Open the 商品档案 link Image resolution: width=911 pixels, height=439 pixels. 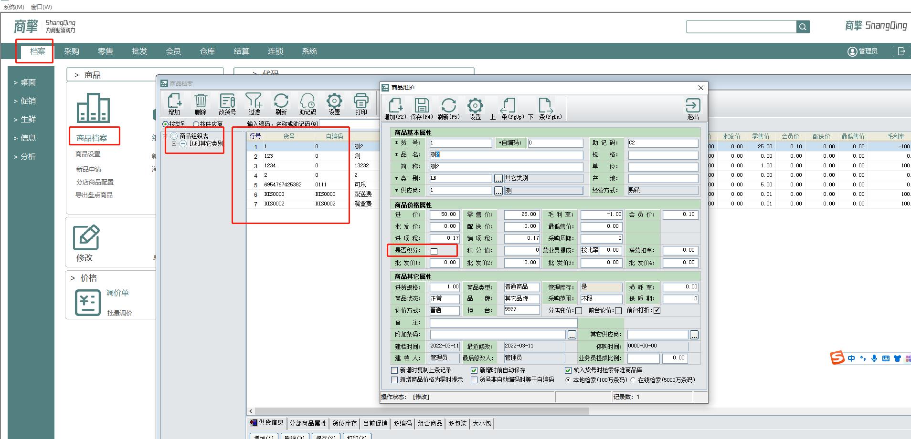point(92,138)
